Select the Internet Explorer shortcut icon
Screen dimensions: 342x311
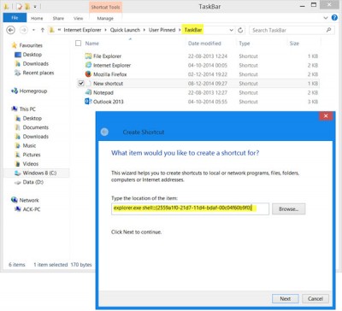[x=88, y=65]
